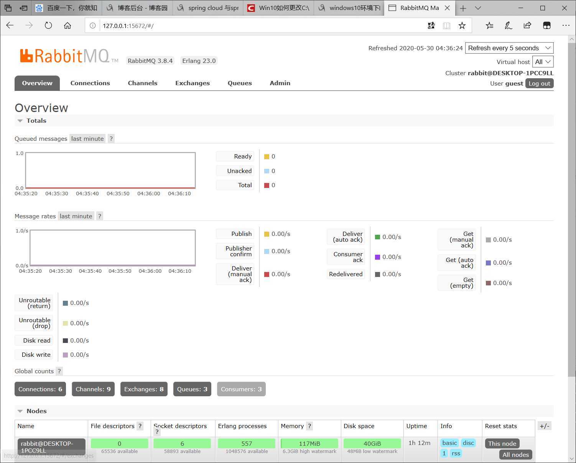The width and height of the screenshot is (576, 463).
Task: Change Message rates range via last minute
Action: tap(76, 216)
